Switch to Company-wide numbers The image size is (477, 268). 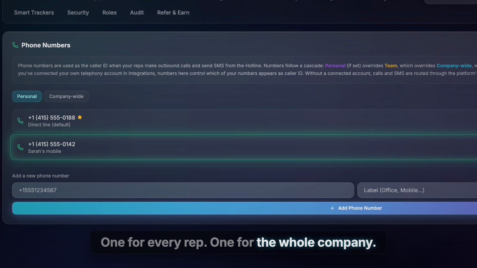(x=66, y=96)
